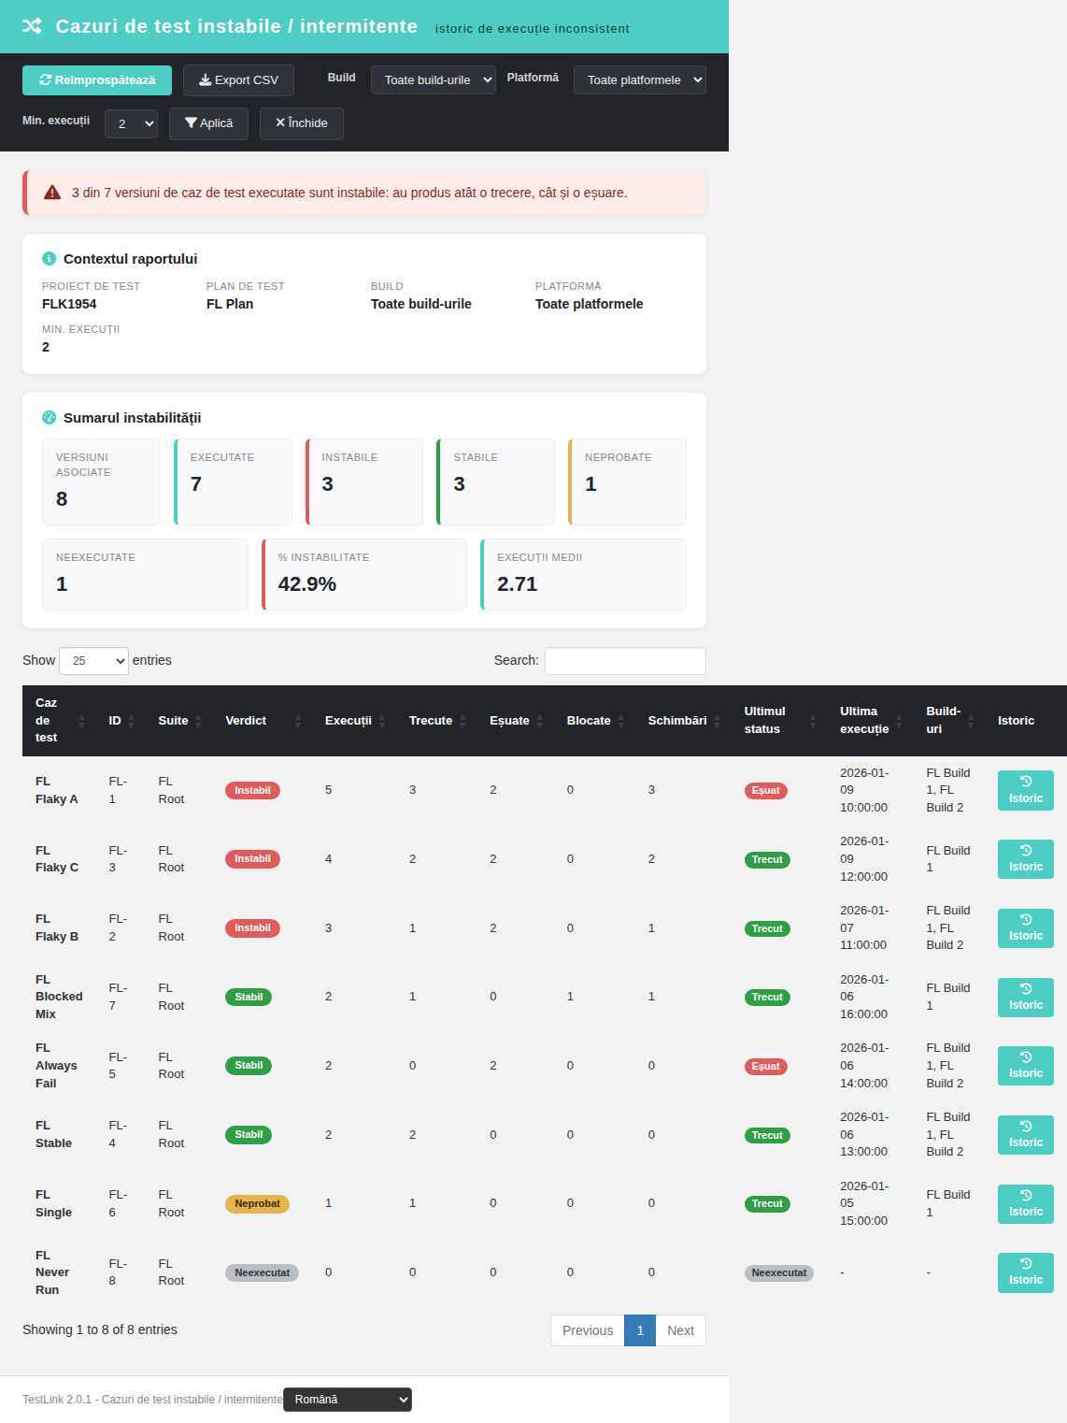Open the Platformă dropdown
This screenshot has height=1423, width=1067.
[x=640, y=80]
